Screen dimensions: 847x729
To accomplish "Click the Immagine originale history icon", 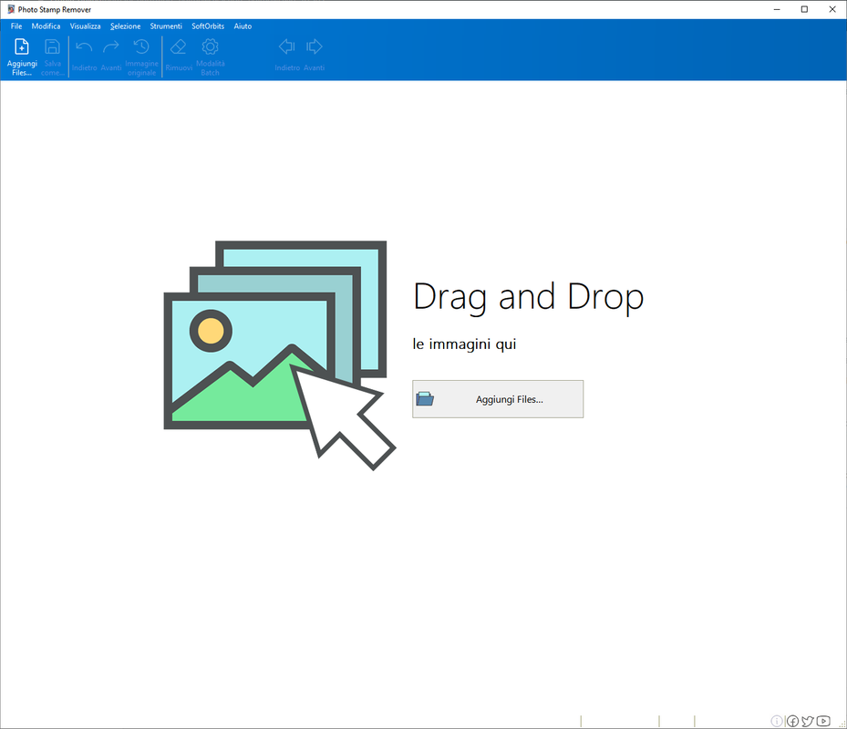I will coord(141,47).
